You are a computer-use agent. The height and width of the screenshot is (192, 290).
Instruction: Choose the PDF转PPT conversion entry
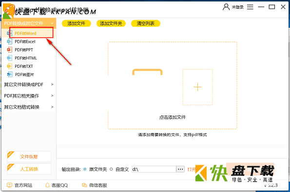click(24, 50)
